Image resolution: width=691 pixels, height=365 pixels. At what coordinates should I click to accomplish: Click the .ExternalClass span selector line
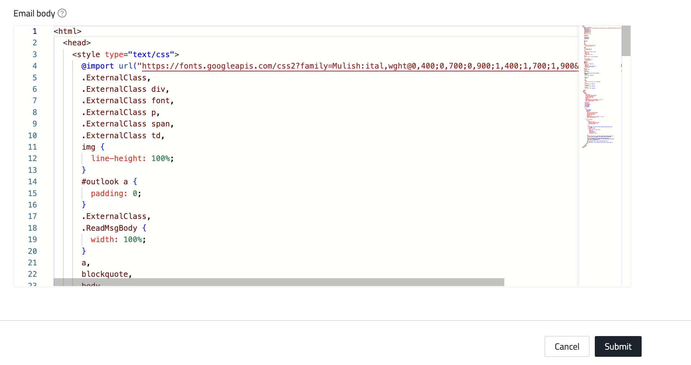[127, 124]
